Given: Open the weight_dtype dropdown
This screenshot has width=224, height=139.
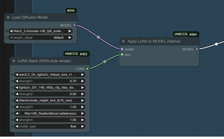Looking at the screenshot, I should pos(40,38).
